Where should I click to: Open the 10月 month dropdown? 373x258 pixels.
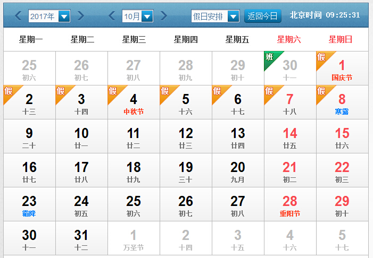pos(138,16)
